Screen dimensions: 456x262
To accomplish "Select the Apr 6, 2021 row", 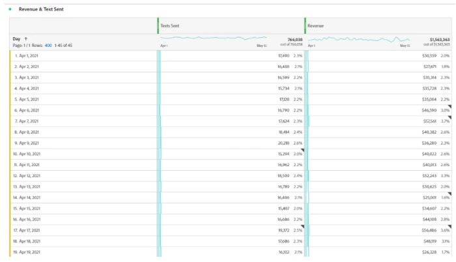I will [x=231, y=110].
